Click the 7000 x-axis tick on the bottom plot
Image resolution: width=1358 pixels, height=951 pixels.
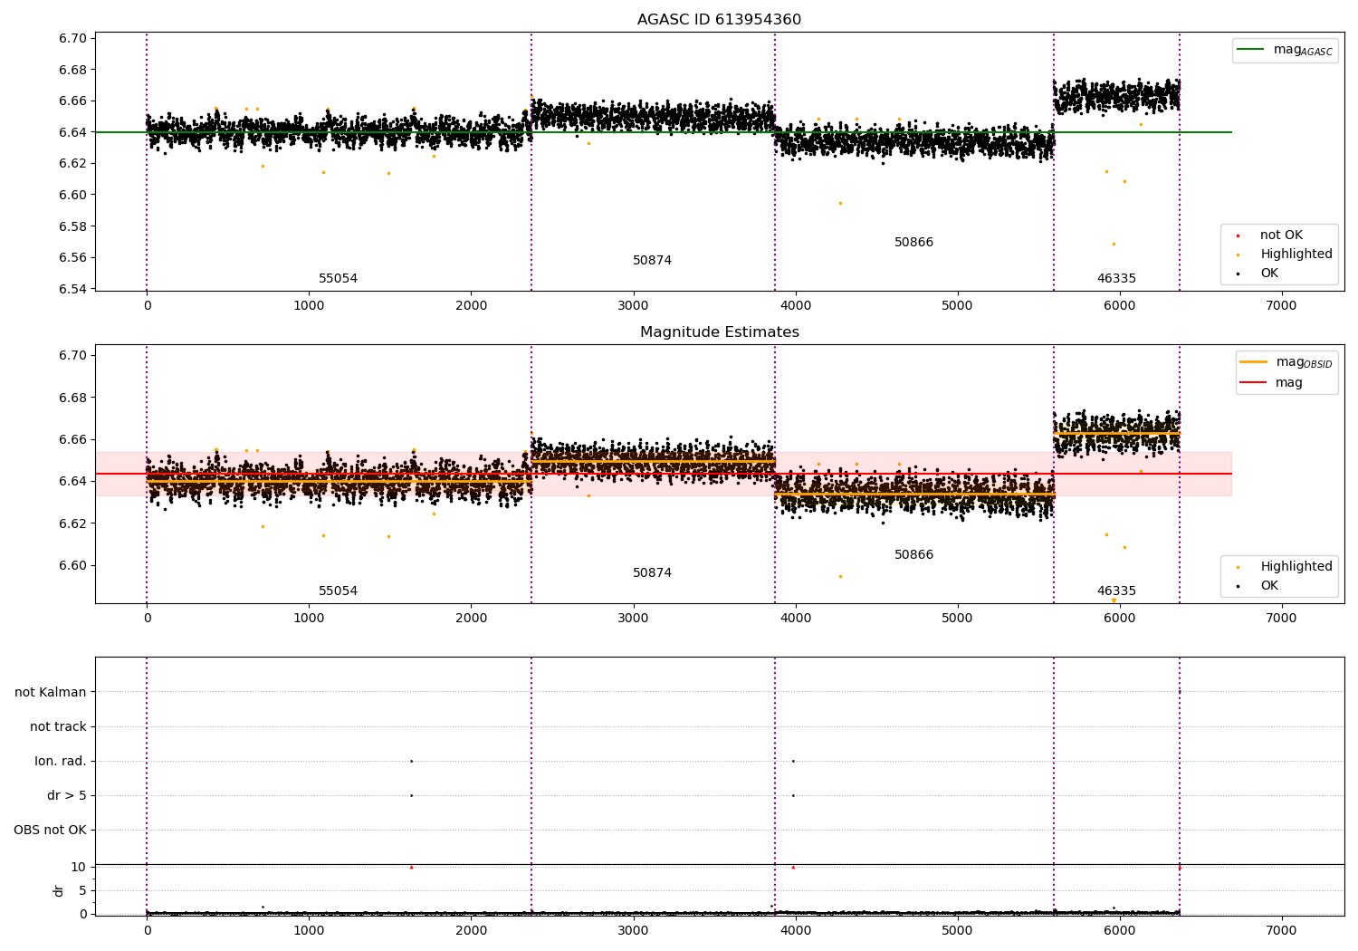[x=1281, y=930]
